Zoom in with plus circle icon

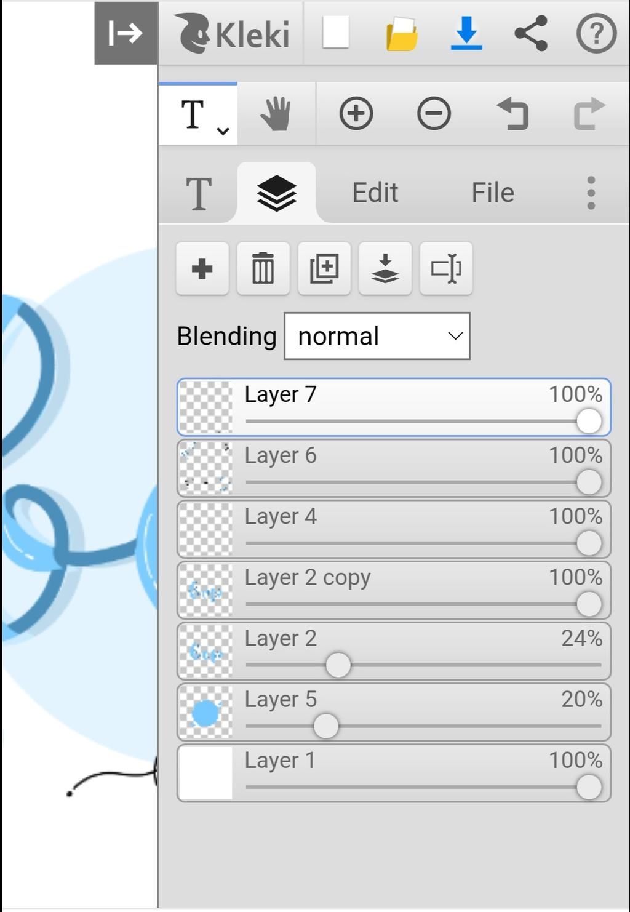(x=356, y=114)
